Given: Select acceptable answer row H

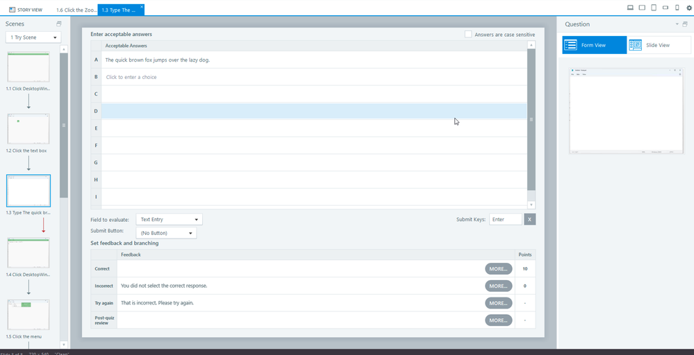Looking at the screenshot, I should click(314, 180).
